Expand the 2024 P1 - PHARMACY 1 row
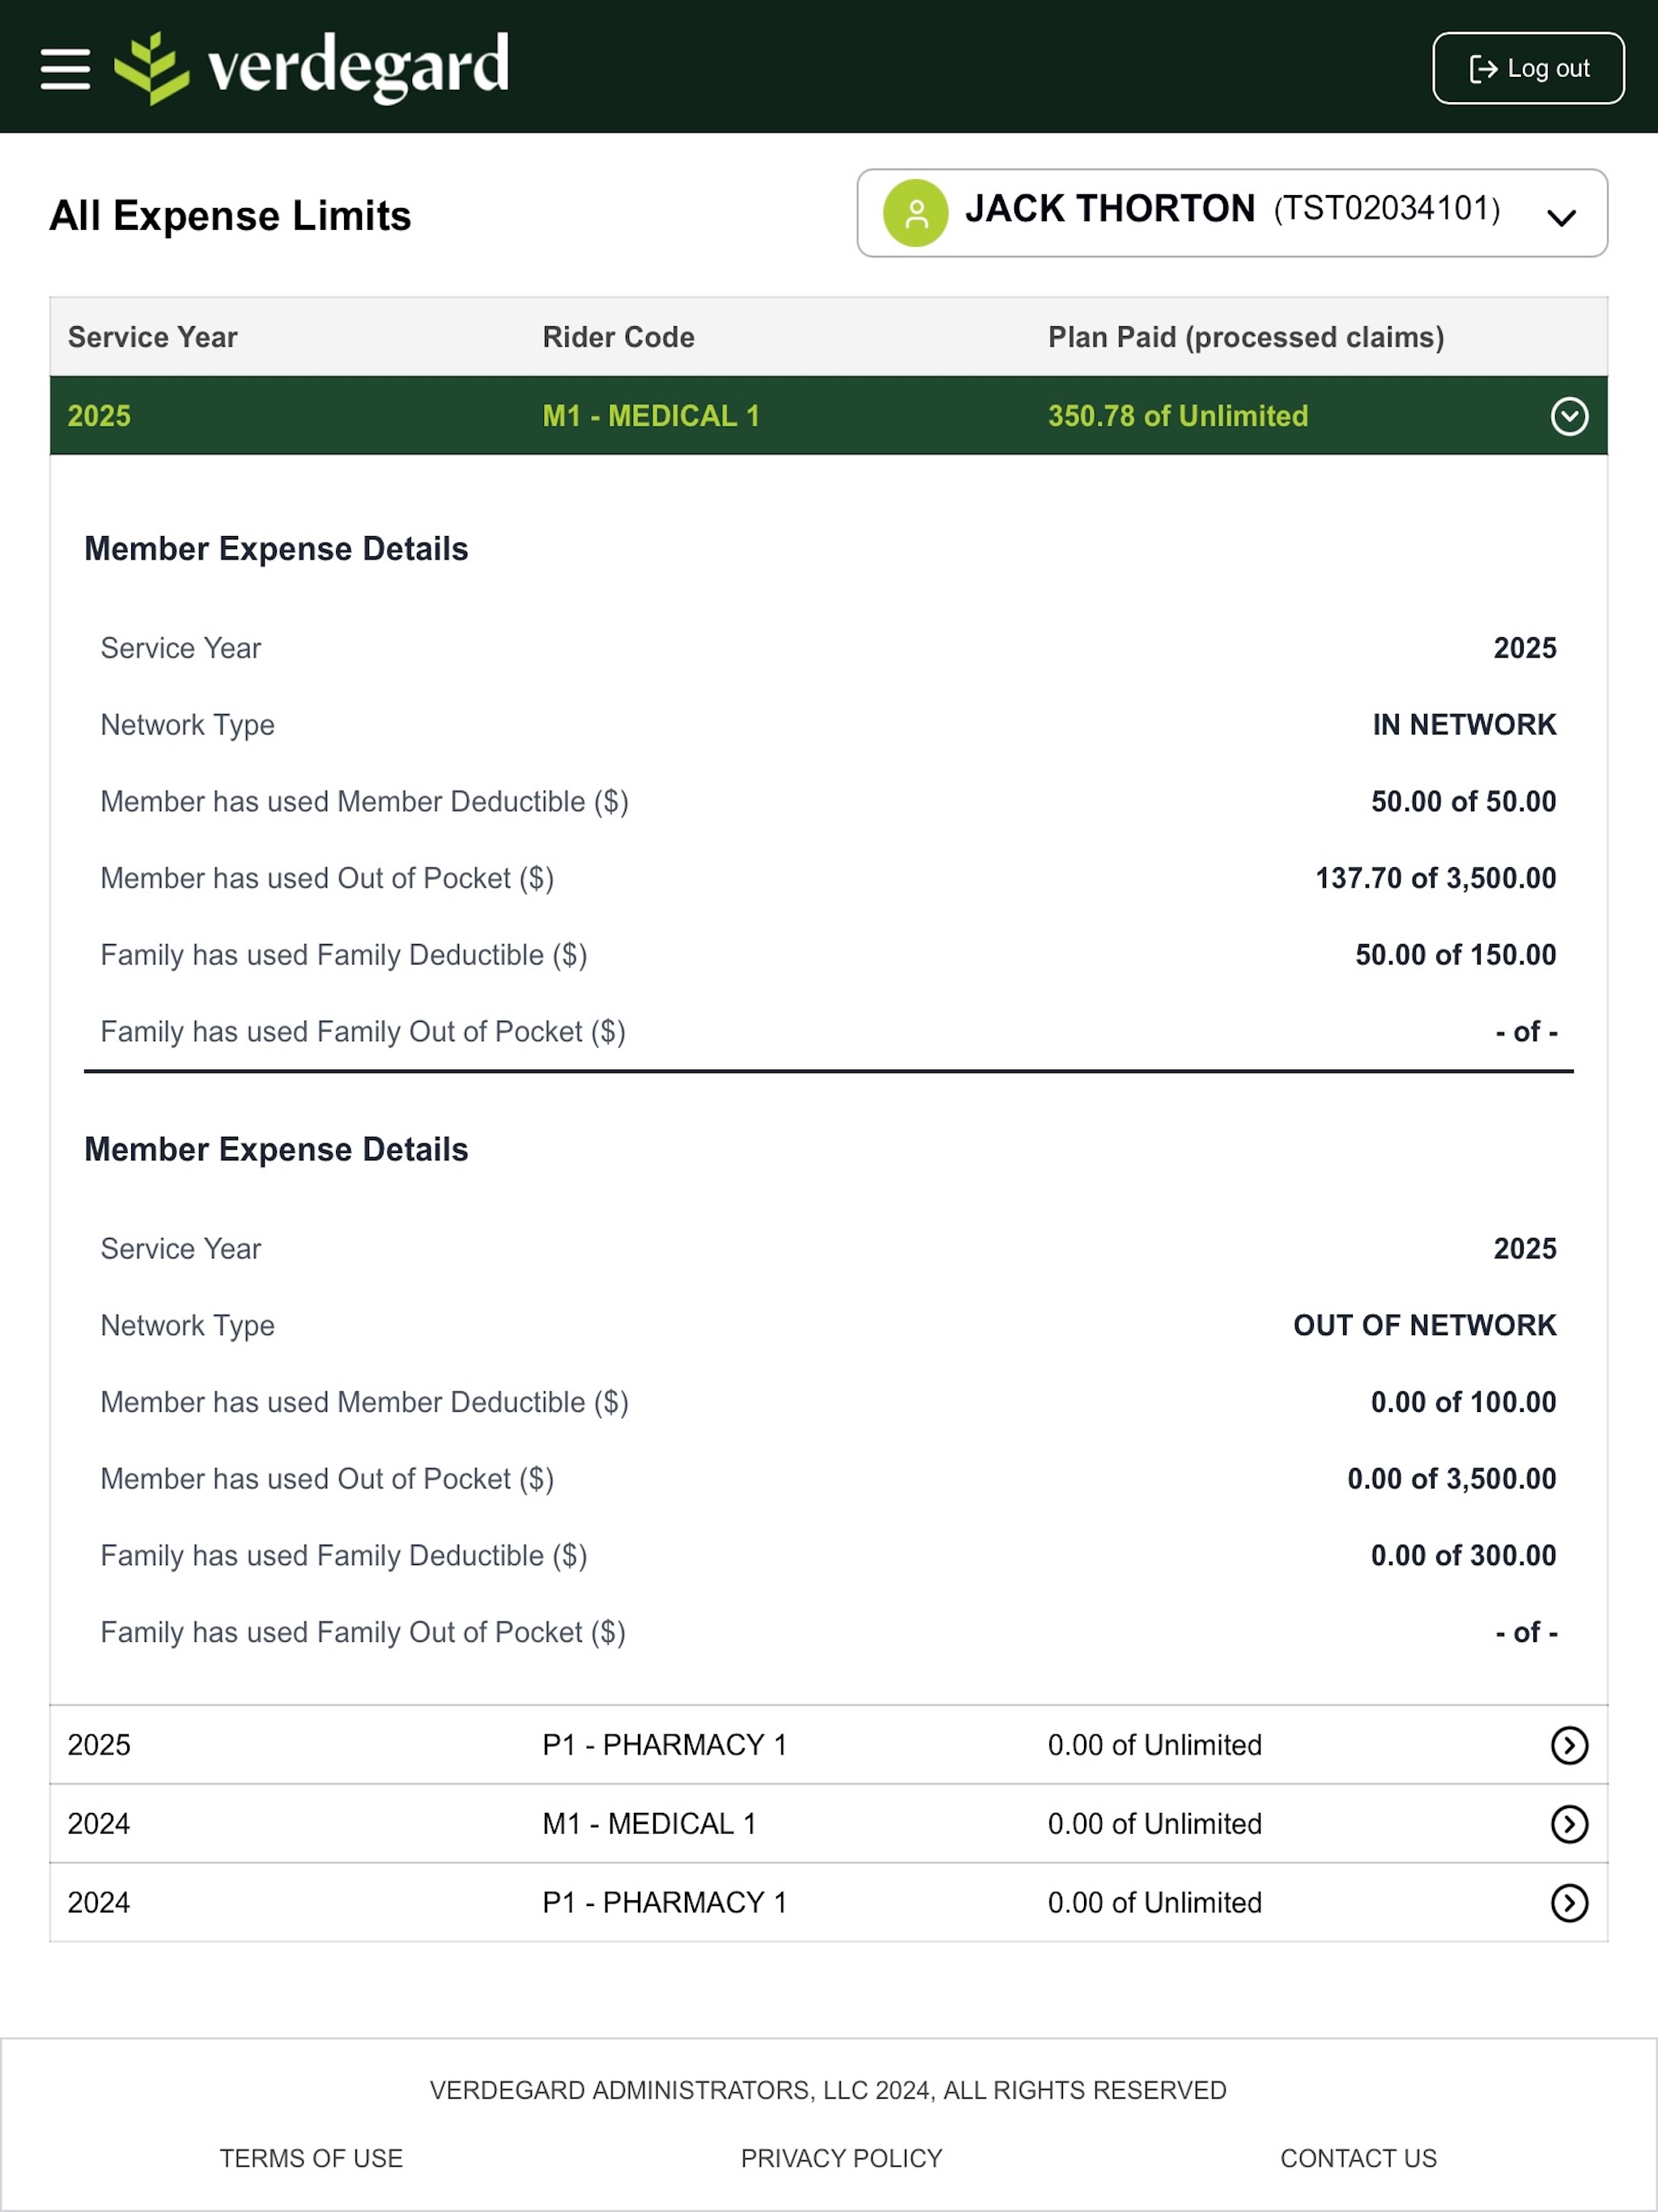Image resolution: width=1658 pixels, height=2212 pixels. [1569, 1903]
